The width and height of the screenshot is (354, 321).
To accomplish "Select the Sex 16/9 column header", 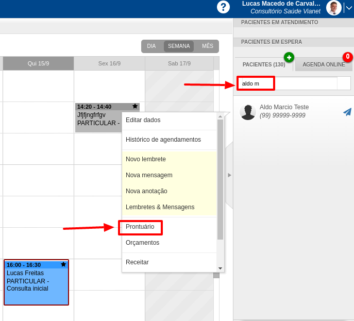I will [x=109, y=63].
